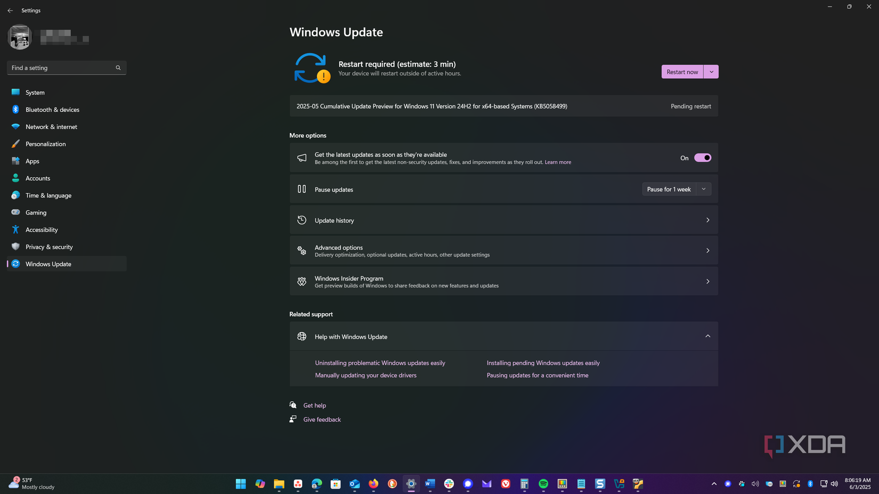The height and width of the screenshot is (494, 879).
Task: Launch Microsoft Edge from the taskbar
Action: (x=317, y=483)
